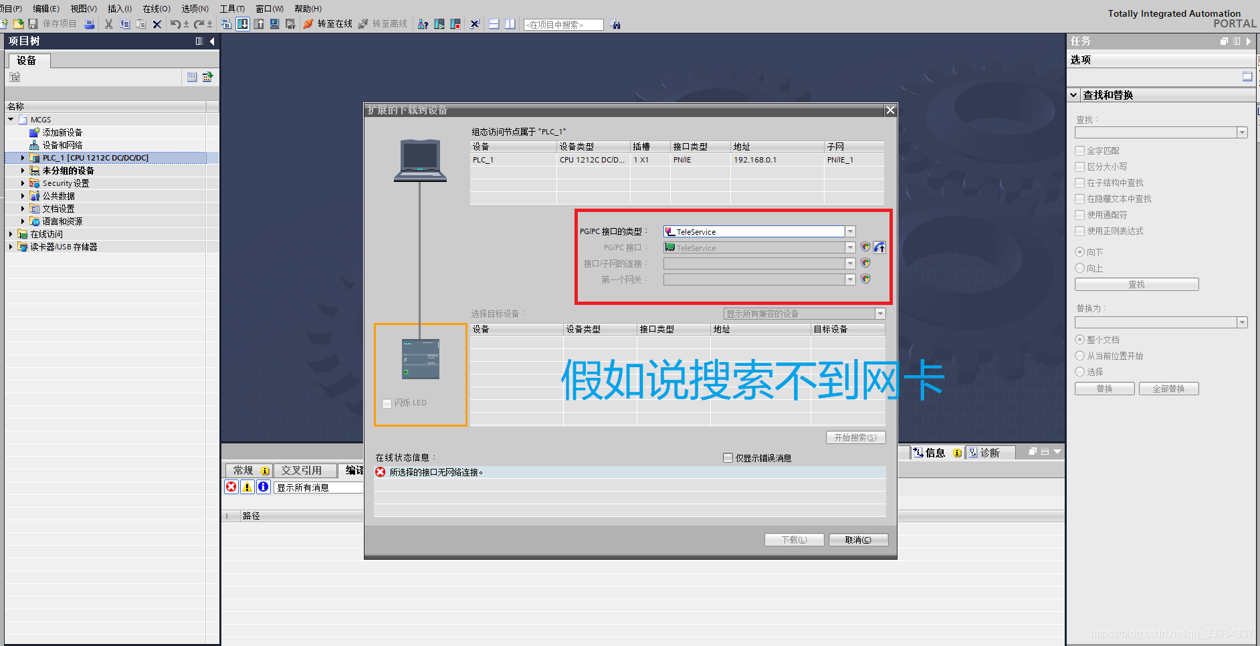The width and height of the screenshot is (1260, 646).
Task: Enable the 区分大小写 checkbox
Action: 1079,167
